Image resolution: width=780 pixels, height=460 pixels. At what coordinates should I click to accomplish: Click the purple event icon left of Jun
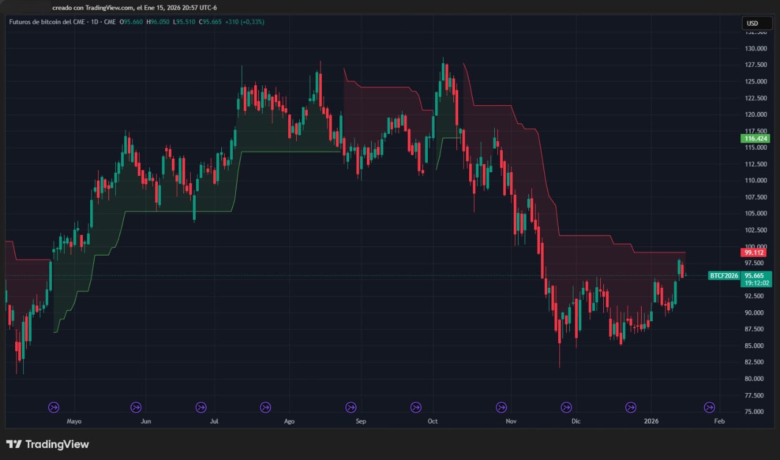coord(136,407)
